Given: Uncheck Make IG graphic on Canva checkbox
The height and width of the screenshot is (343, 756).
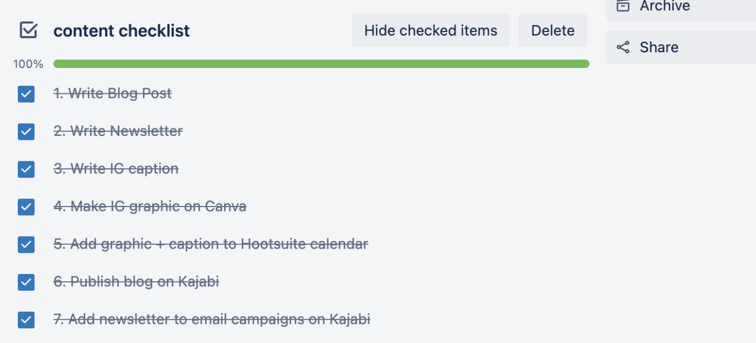Looking at the screenshot, I should point(26,207).
